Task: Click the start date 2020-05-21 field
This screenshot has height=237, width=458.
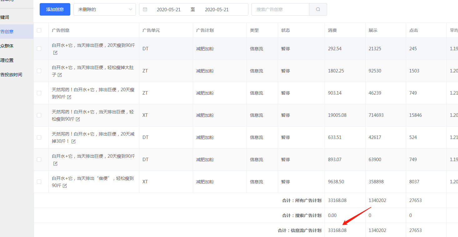Action: click(x=168, y=10)
